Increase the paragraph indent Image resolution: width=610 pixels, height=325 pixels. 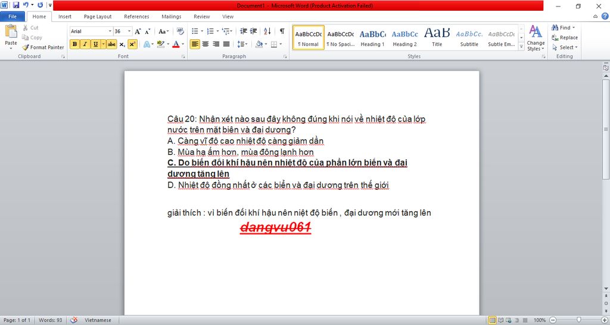click(253, 32)
